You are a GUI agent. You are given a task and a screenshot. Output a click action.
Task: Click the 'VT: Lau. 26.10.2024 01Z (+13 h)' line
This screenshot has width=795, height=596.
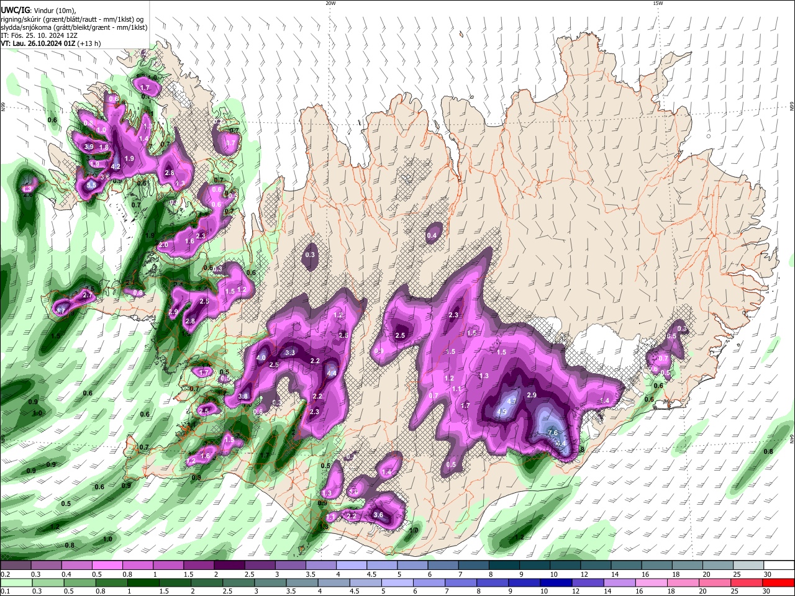(51, 43)
